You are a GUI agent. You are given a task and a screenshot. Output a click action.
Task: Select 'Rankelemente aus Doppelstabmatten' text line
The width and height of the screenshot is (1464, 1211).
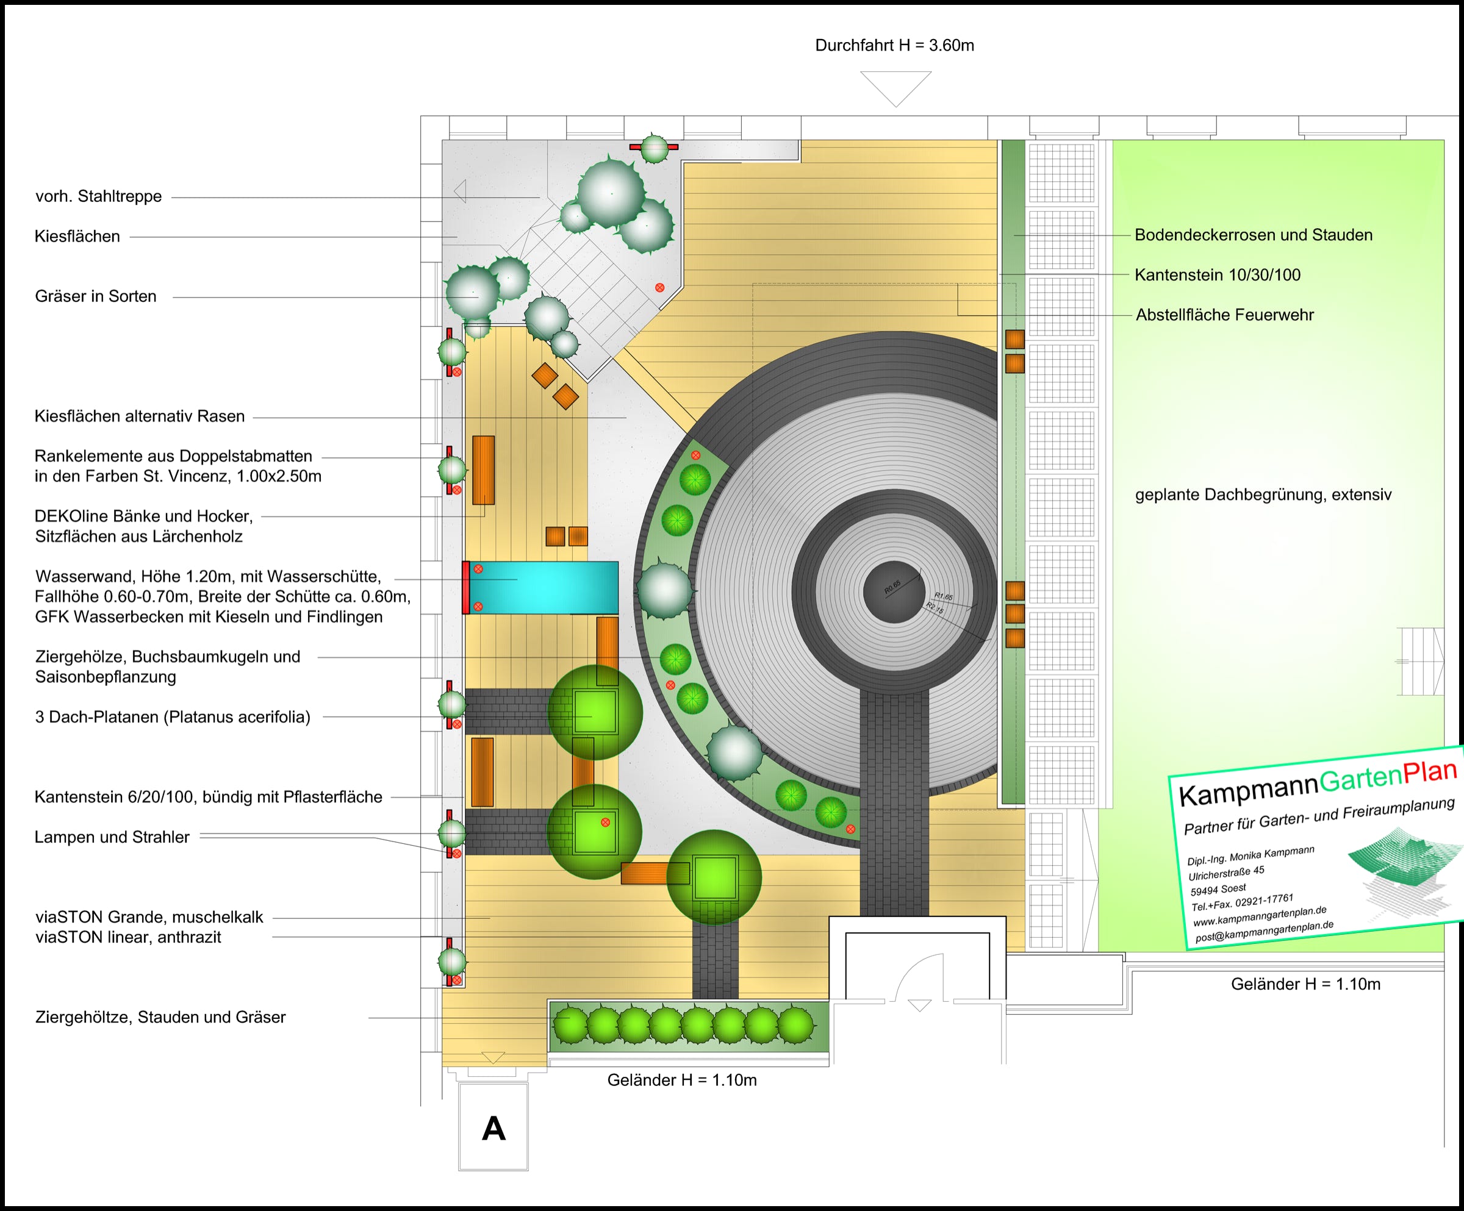click(x=174, y=455)
